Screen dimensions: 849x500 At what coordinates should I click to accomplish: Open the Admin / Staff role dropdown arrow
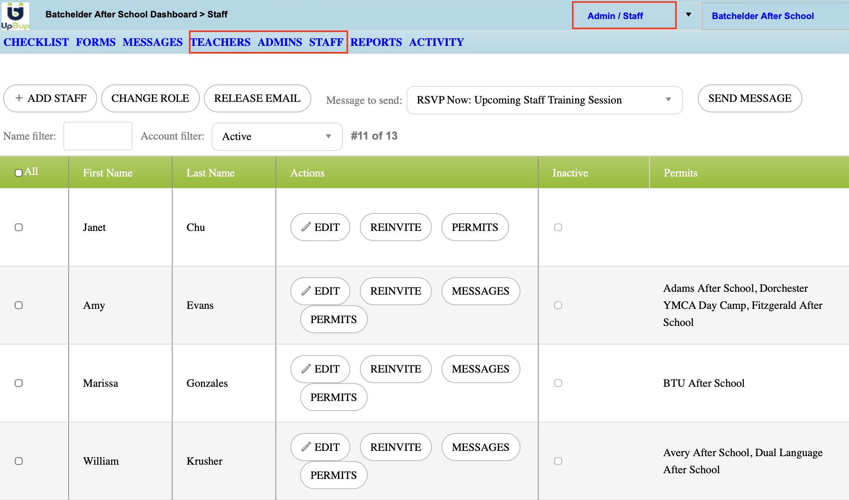coord(689,15)
